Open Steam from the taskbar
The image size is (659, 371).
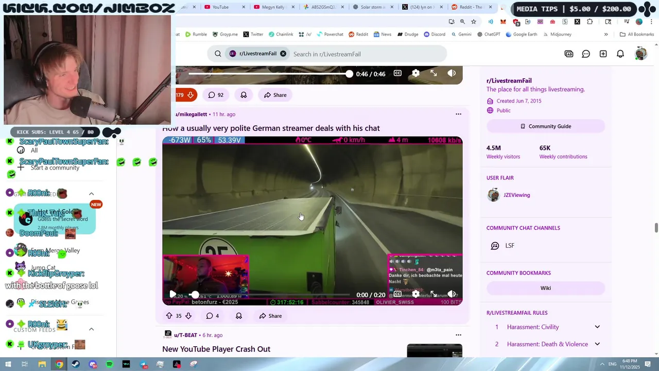click(76, 364)
